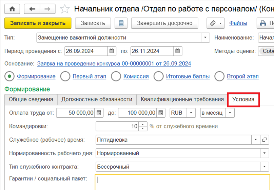Open the Заявка на проведение конкурса link
The image size is (274, 190).
point(114,64)
